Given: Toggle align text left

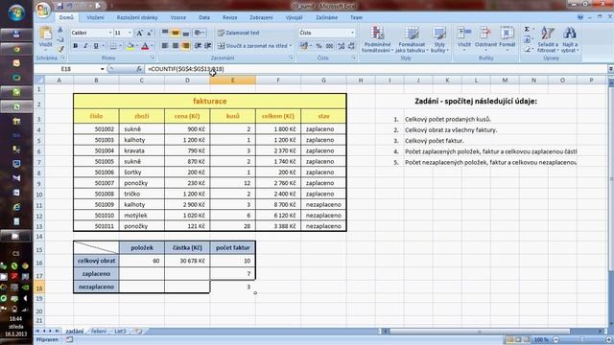Looking at the screenshot, I should [165, 46].
